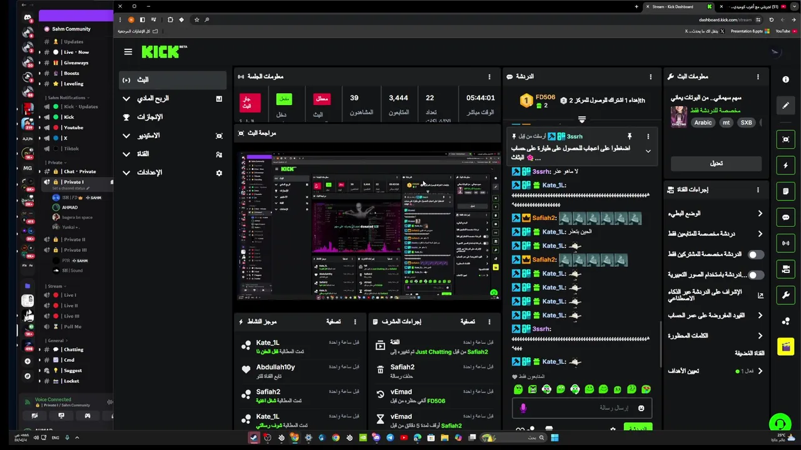The width and height of the screenshot is (801, 450).
Task: Click the edit stream info button
Action: 716,163
